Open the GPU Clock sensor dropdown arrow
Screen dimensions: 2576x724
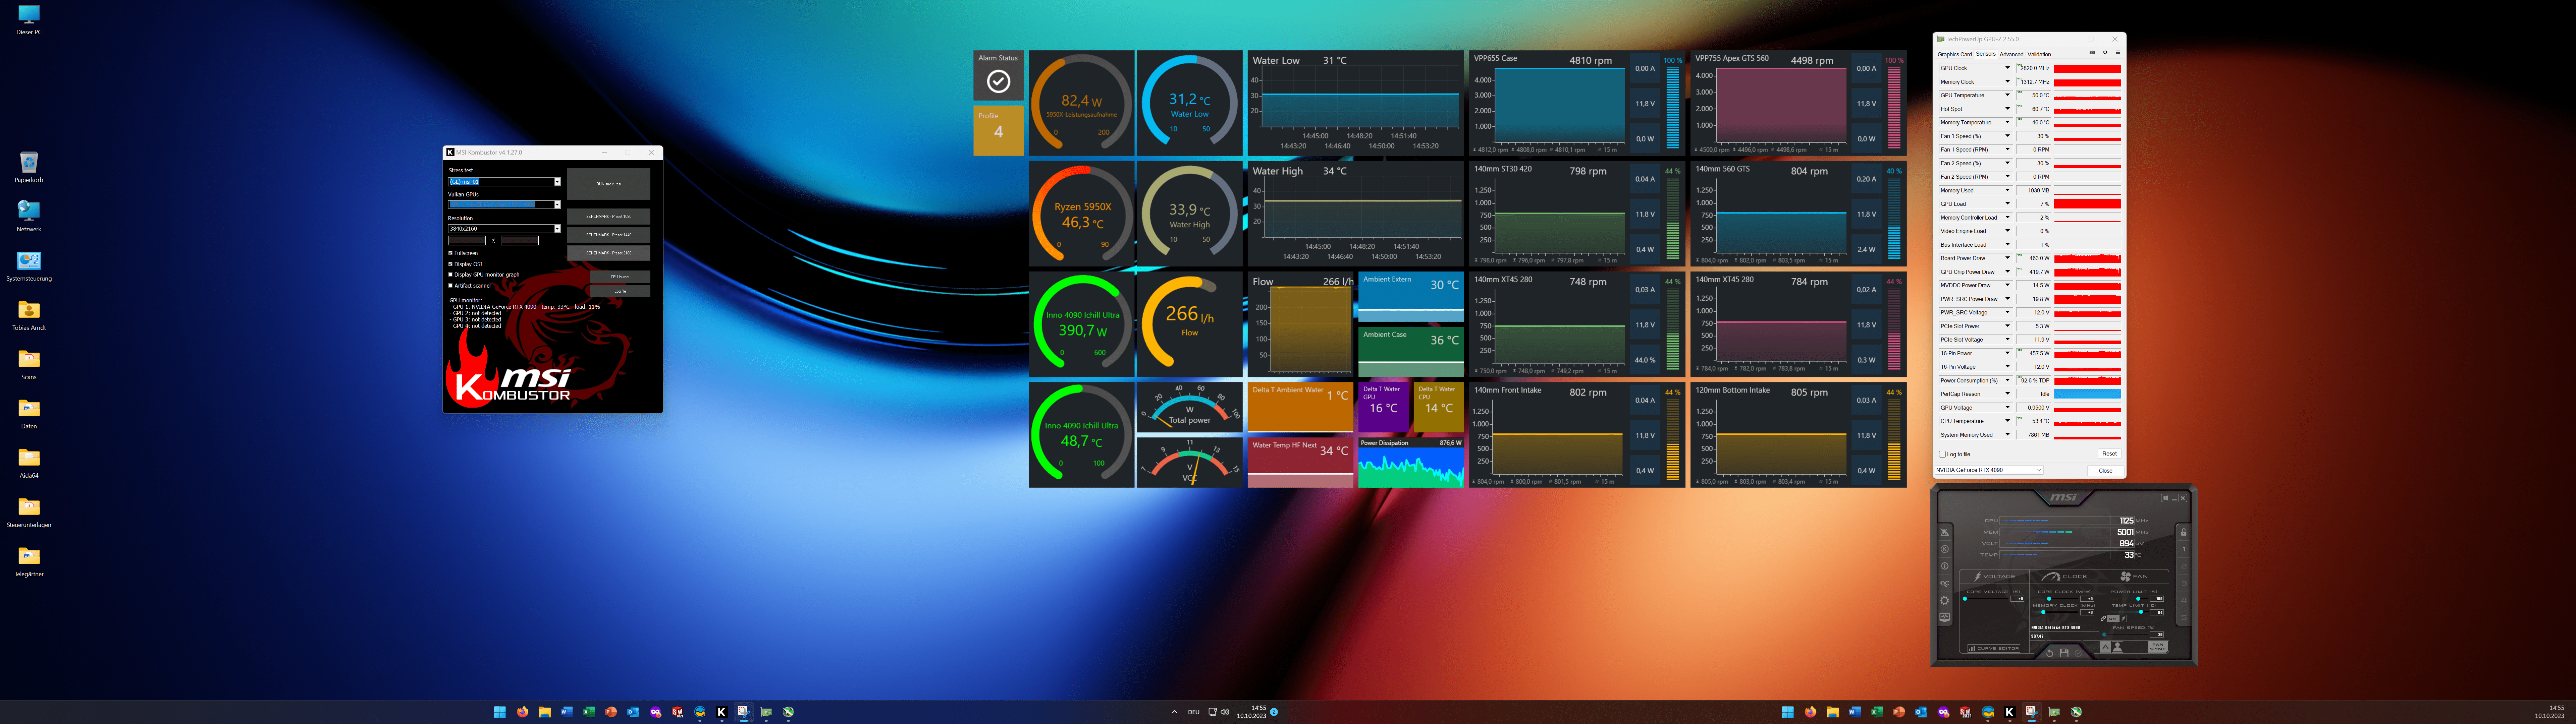point(2008,68)
